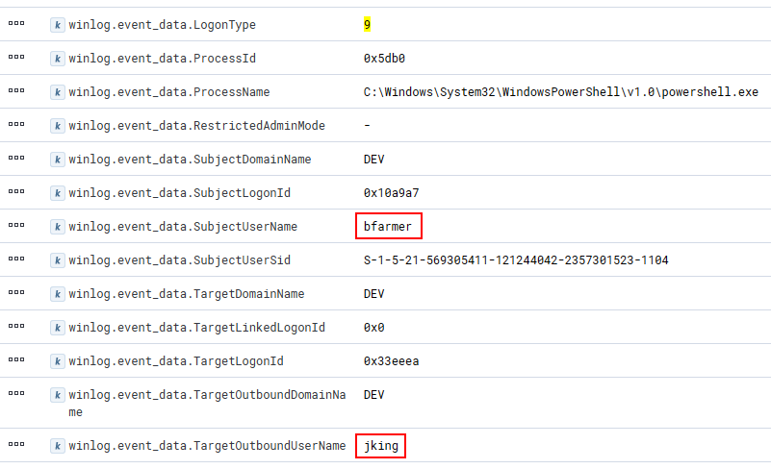Click keyword type icon for SubjectDomainName
771x469 pixels.
pos(58,160)
